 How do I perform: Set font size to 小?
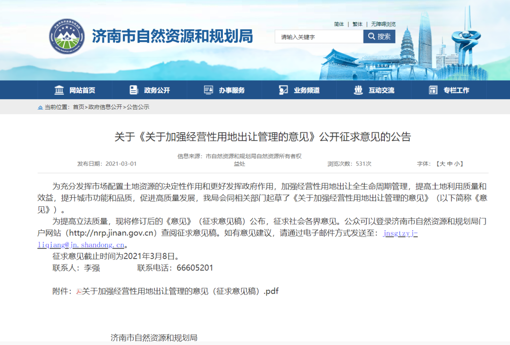click(x=457, y=164)
